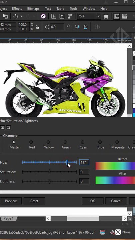
Task: Click the zoom navigator icon beside horizontal scrollbar
Action: pos(129,219)
